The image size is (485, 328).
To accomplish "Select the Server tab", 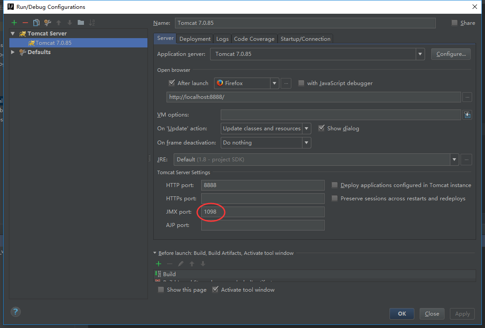I will point(165,38).
